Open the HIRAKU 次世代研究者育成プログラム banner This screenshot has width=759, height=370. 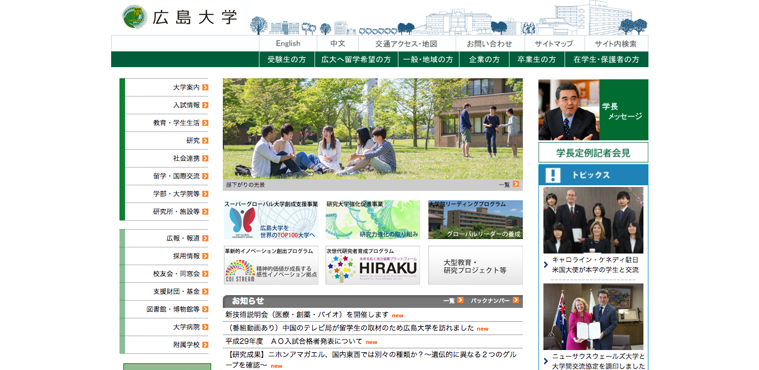pos(373,265)
